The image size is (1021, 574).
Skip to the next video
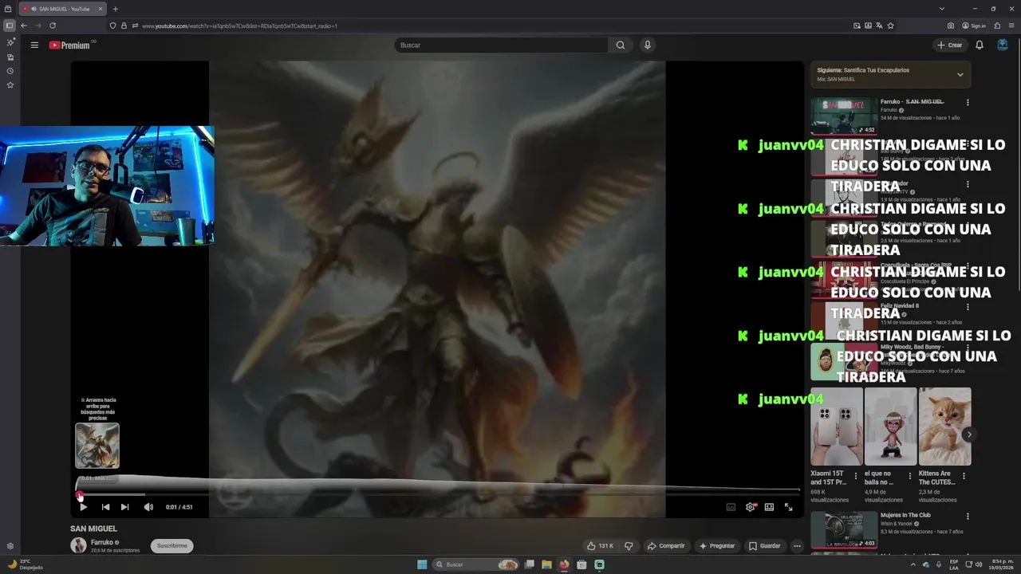tap(124, 507)
